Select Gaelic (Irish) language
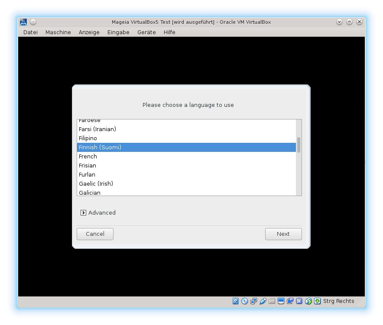Viewport: 383px width, 325px height. (x=186, y=184)
